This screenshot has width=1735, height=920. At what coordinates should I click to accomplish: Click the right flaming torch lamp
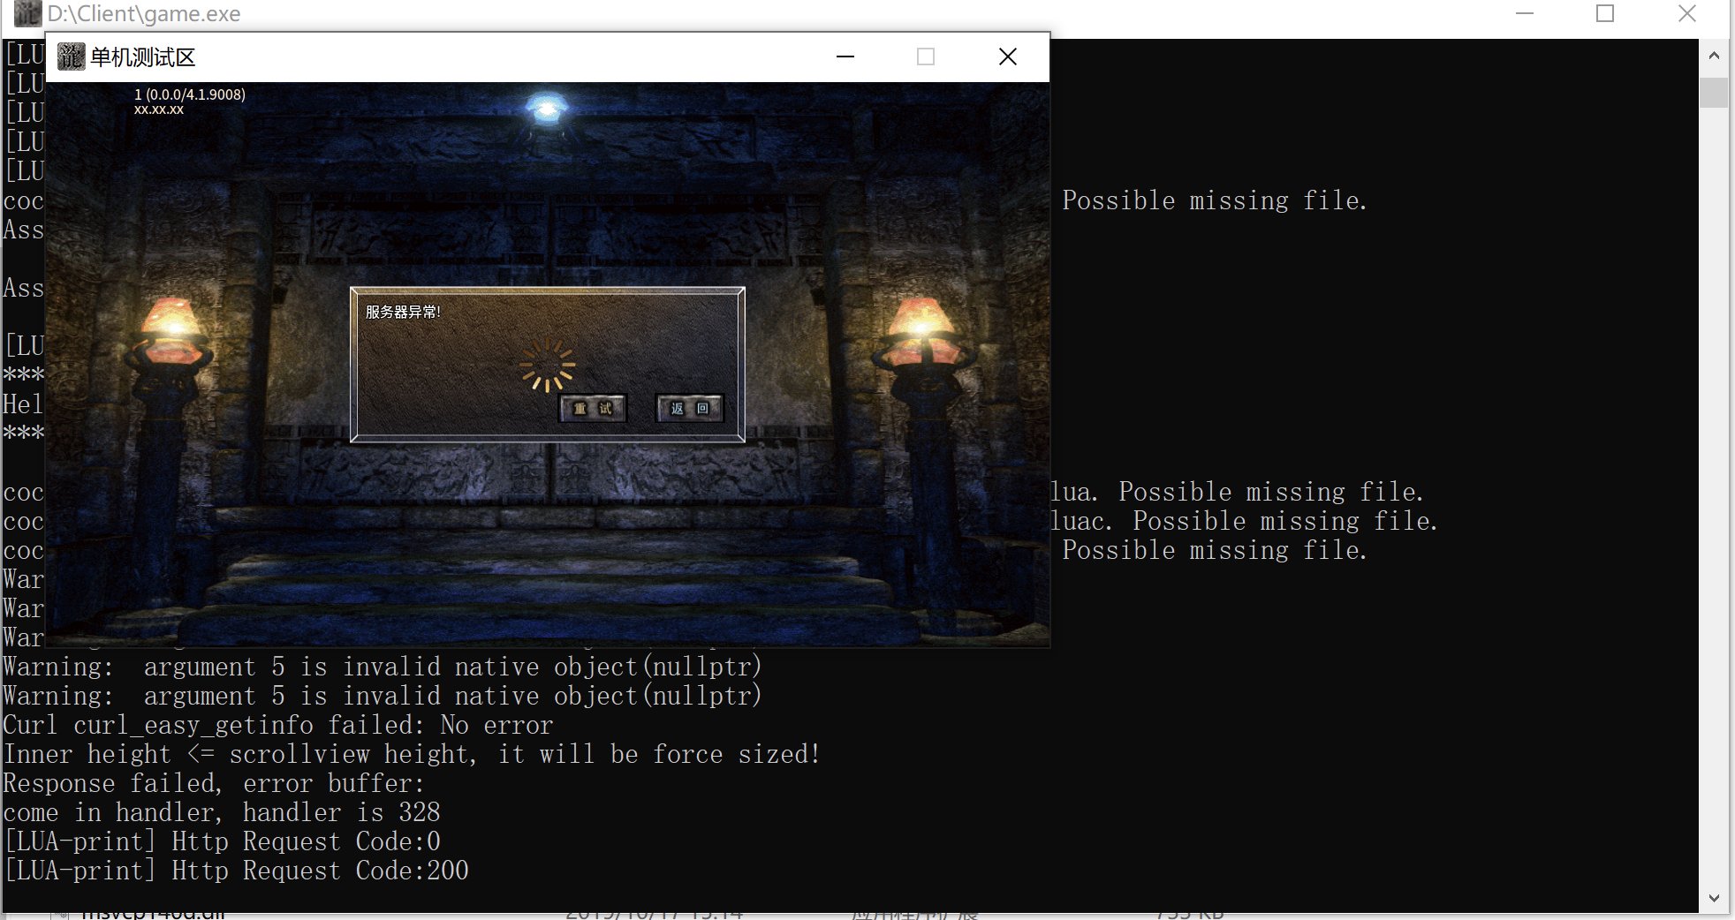pos(923,332)
